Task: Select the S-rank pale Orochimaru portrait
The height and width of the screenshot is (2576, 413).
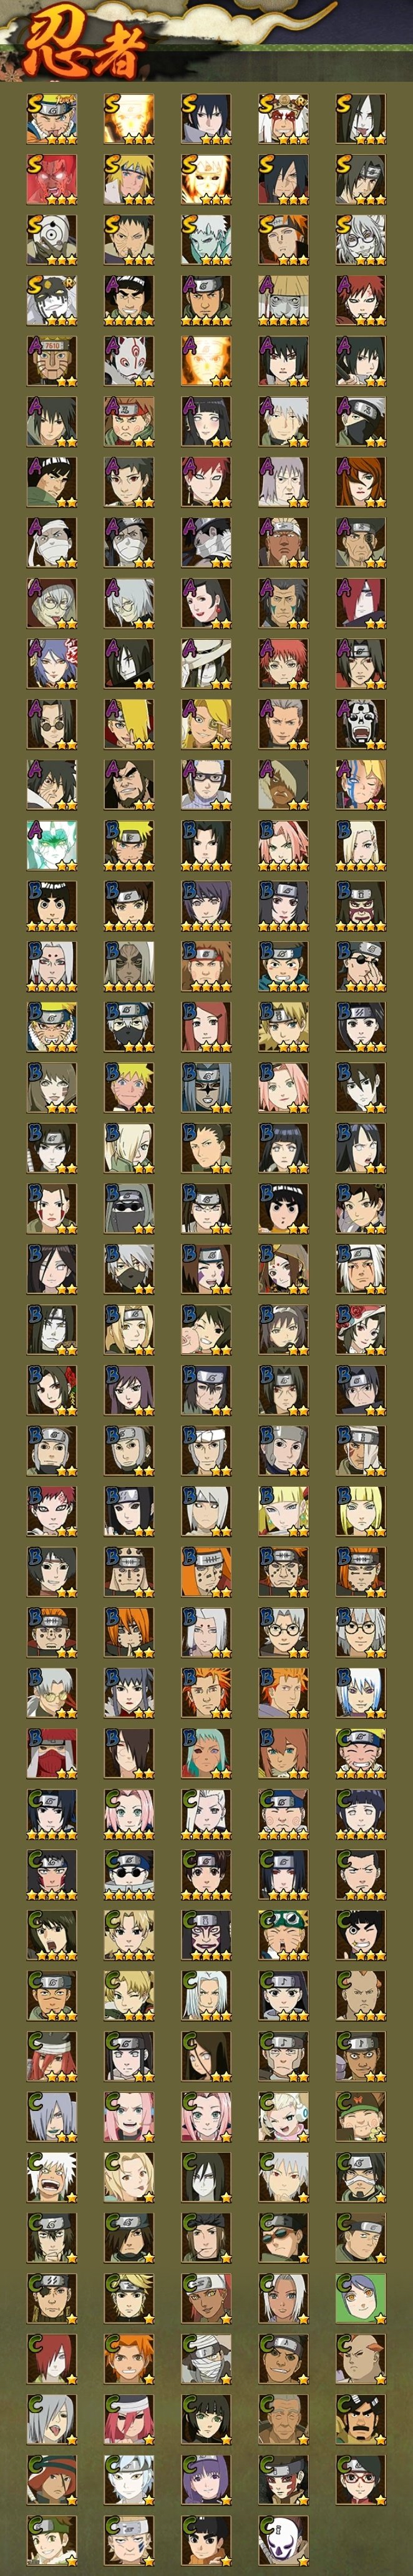Action: point(360,119)
